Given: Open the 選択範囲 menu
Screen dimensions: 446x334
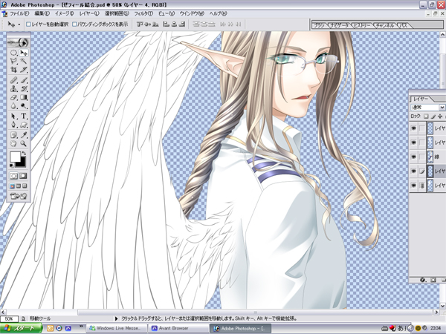Looking at the screenshot, I should (x=117, y=13).
